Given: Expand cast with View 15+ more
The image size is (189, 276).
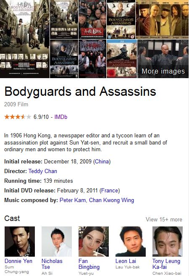Looking at the screenshot, I should [x=164, y=219].
